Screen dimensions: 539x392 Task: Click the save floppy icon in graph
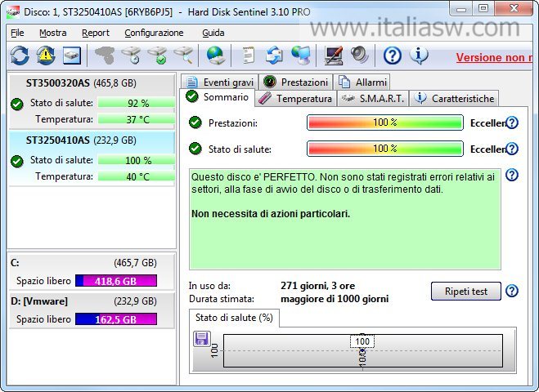(x=202, y=339)
